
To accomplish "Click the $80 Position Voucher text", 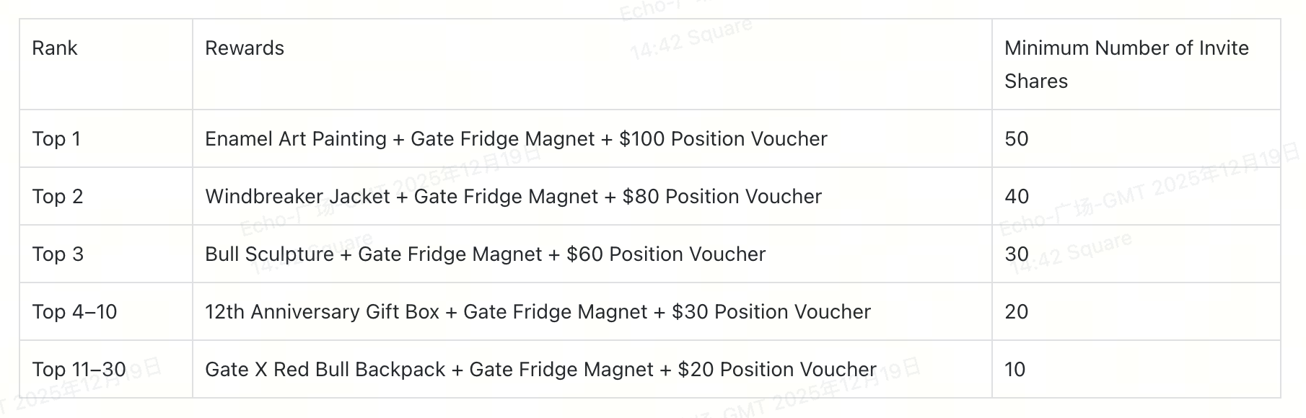I will 722,197.
